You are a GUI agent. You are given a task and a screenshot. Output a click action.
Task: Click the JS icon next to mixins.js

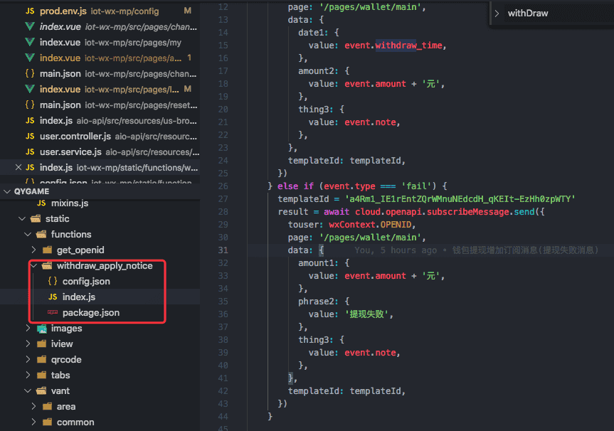[41, 203]
